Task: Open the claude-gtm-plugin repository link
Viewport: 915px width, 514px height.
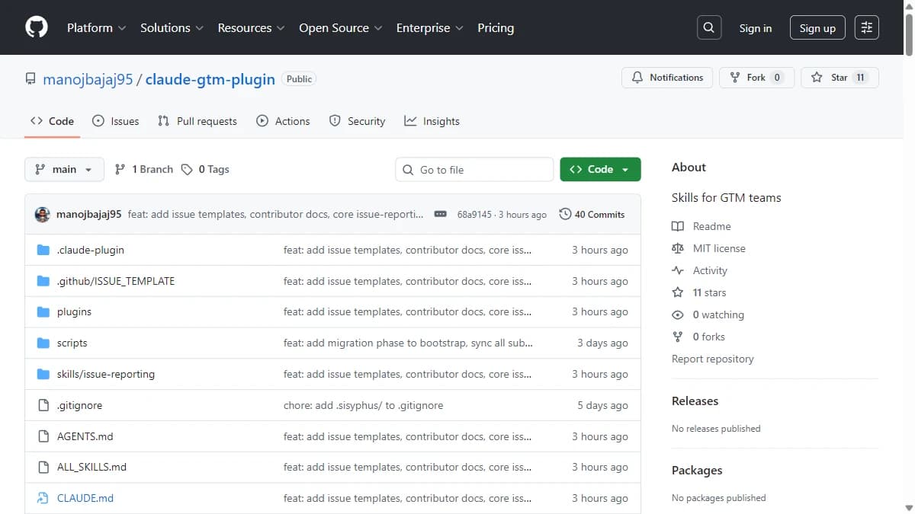Action: click(210, 79)
